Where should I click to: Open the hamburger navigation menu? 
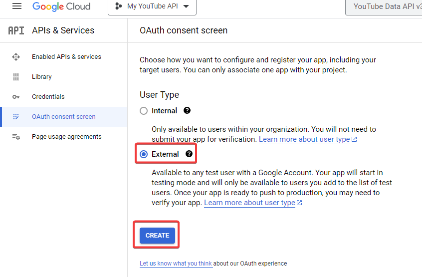coord(17,6)
